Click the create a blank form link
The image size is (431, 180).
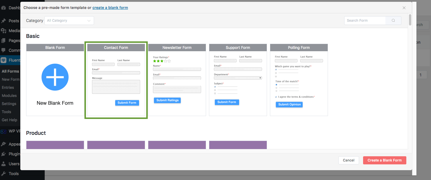[110, 8]
